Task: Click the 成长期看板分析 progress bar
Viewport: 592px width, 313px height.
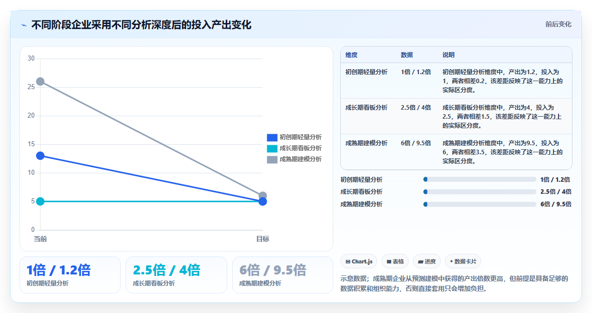Action: pyautogui.click(x=480, y=192)
